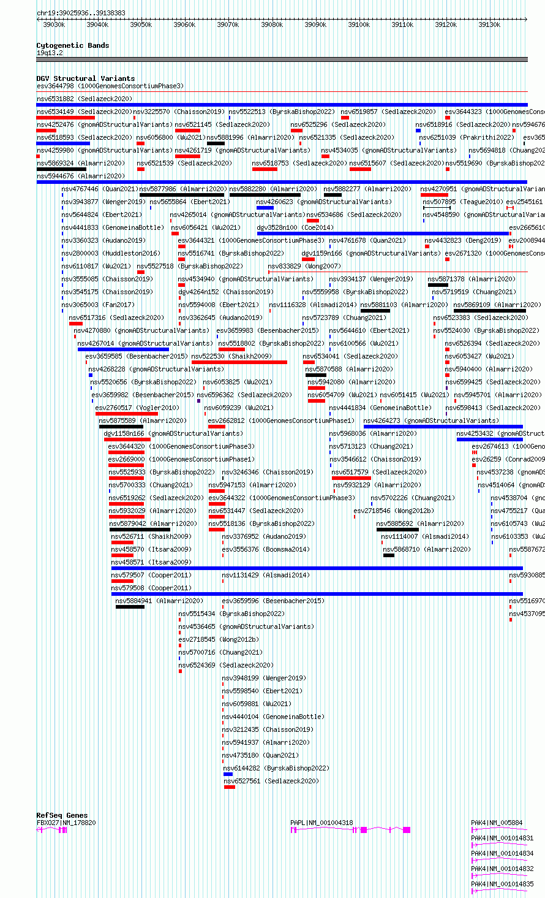Click the nsv3948199 (Wenger2019) label
This screenshot has width=545, height=898.
pyautogui.click(x=264, y=678)
